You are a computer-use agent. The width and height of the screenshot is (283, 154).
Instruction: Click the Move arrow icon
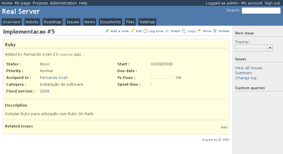(199, 31)
